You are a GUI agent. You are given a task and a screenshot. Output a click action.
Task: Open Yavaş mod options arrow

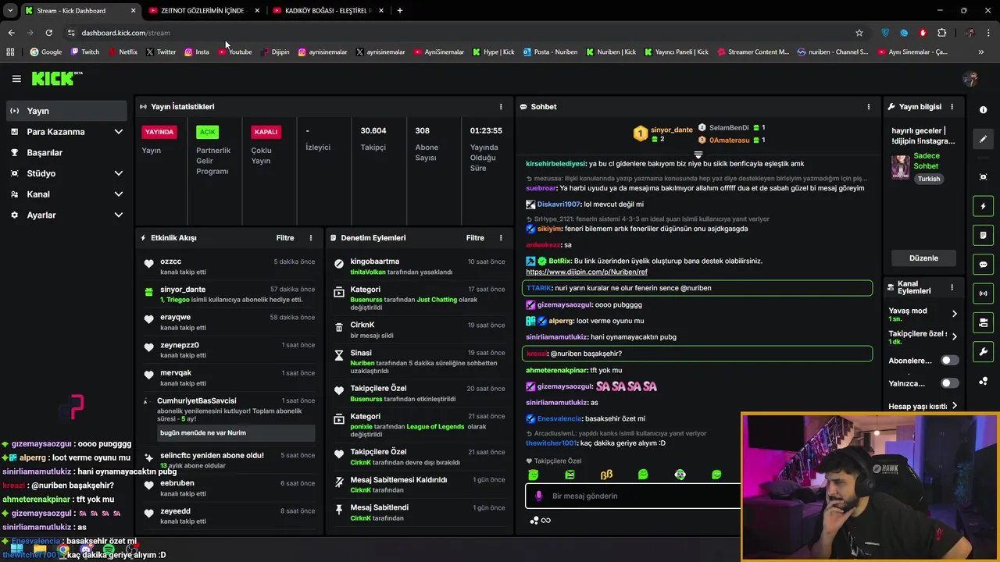(x=954, y=314)
